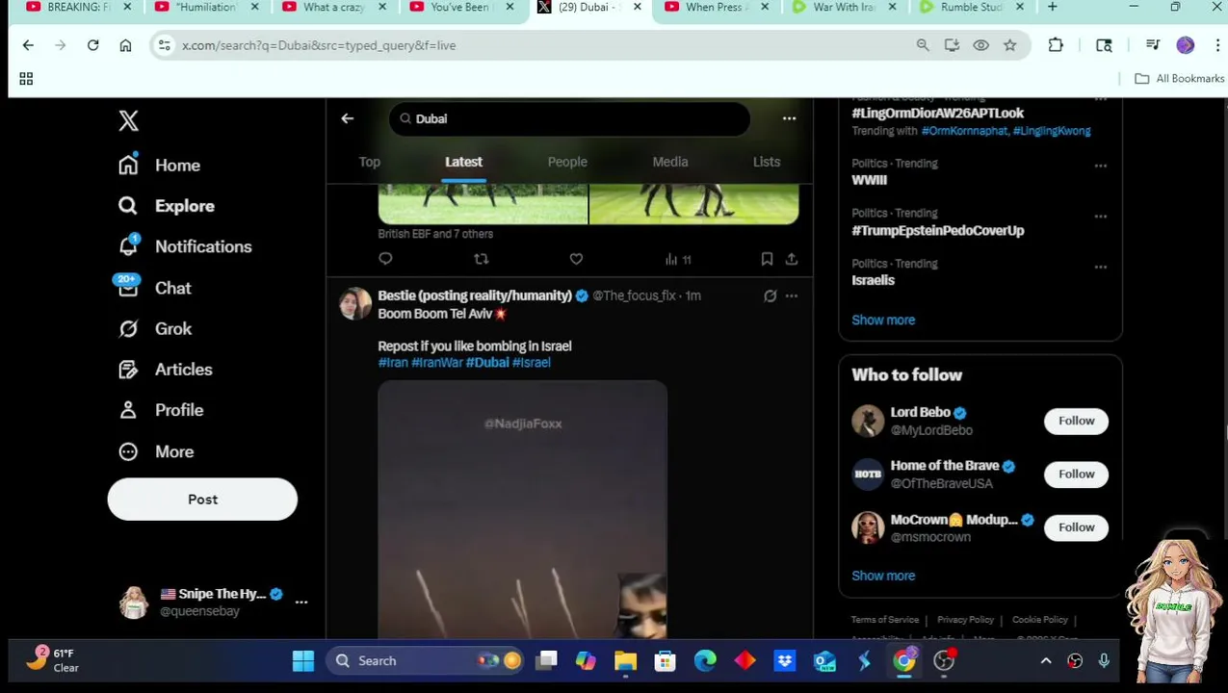Screen dimensions: 1228x693
Task: Open the Windows Start menu
Action: click(303, 661)
